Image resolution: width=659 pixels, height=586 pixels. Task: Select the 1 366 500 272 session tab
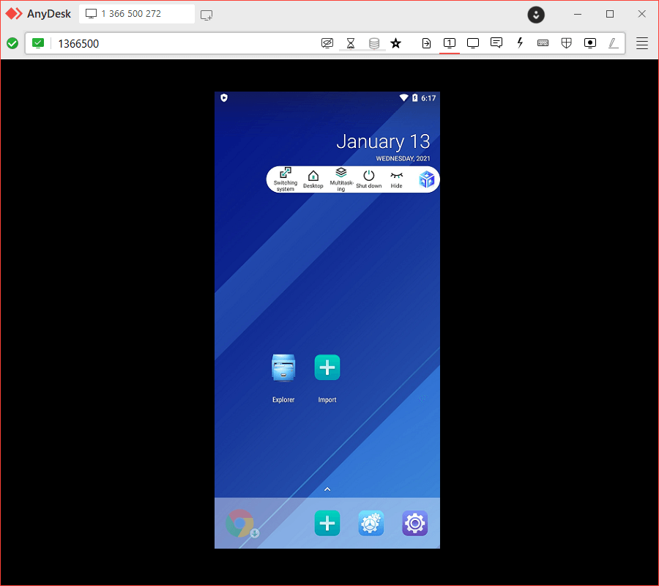coord(136,14)
